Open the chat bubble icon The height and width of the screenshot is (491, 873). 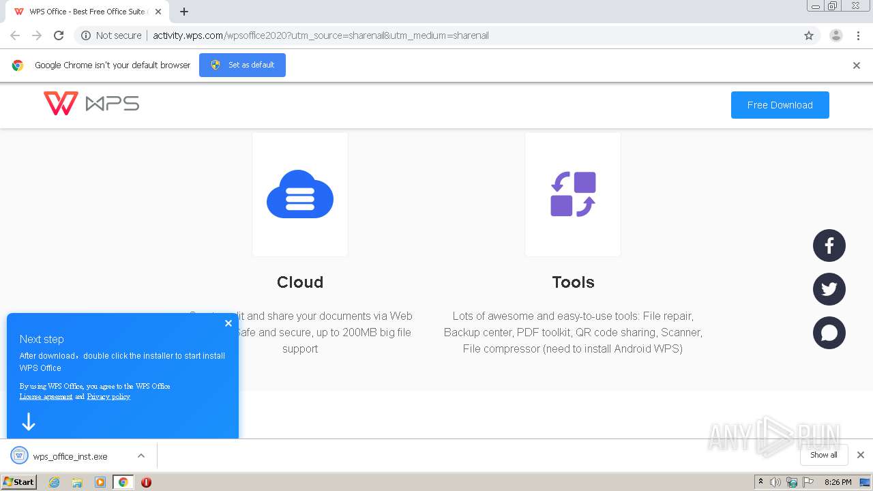(x=829, y=333)
